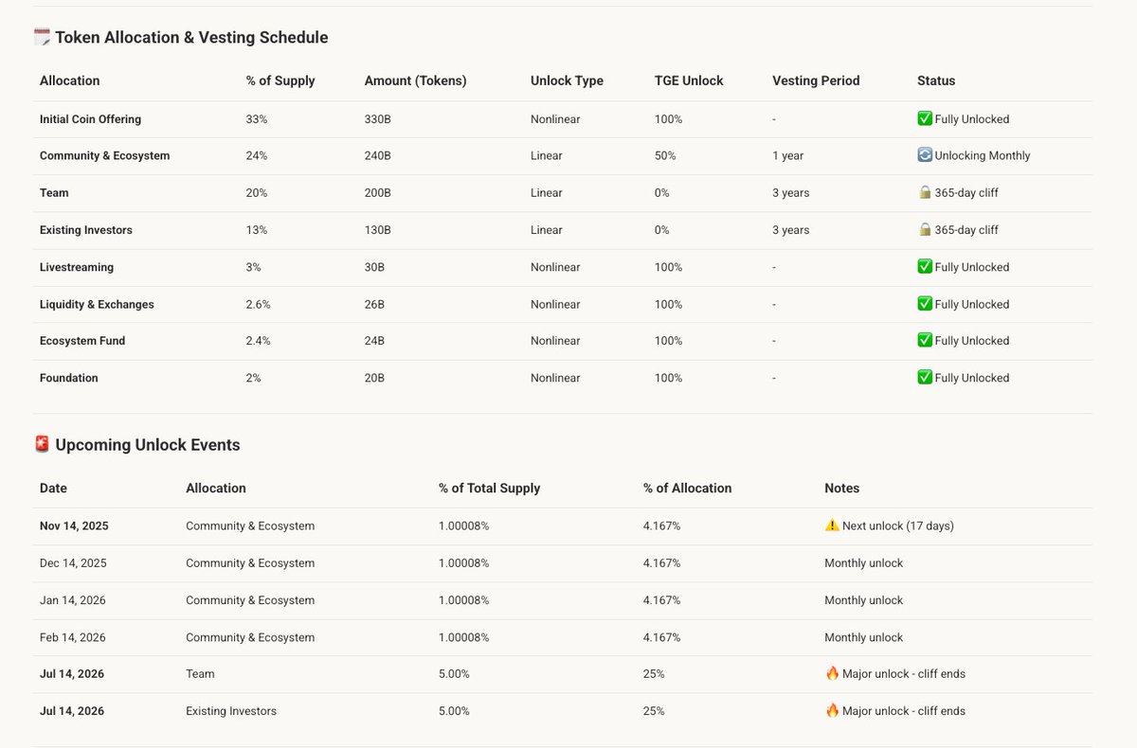Click the 240B token amount cell

tap(377, 155)
